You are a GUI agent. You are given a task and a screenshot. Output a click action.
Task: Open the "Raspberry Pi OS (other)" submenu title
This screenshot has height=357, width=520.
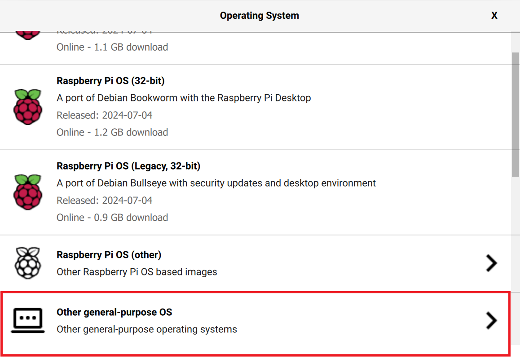[109, 255]
